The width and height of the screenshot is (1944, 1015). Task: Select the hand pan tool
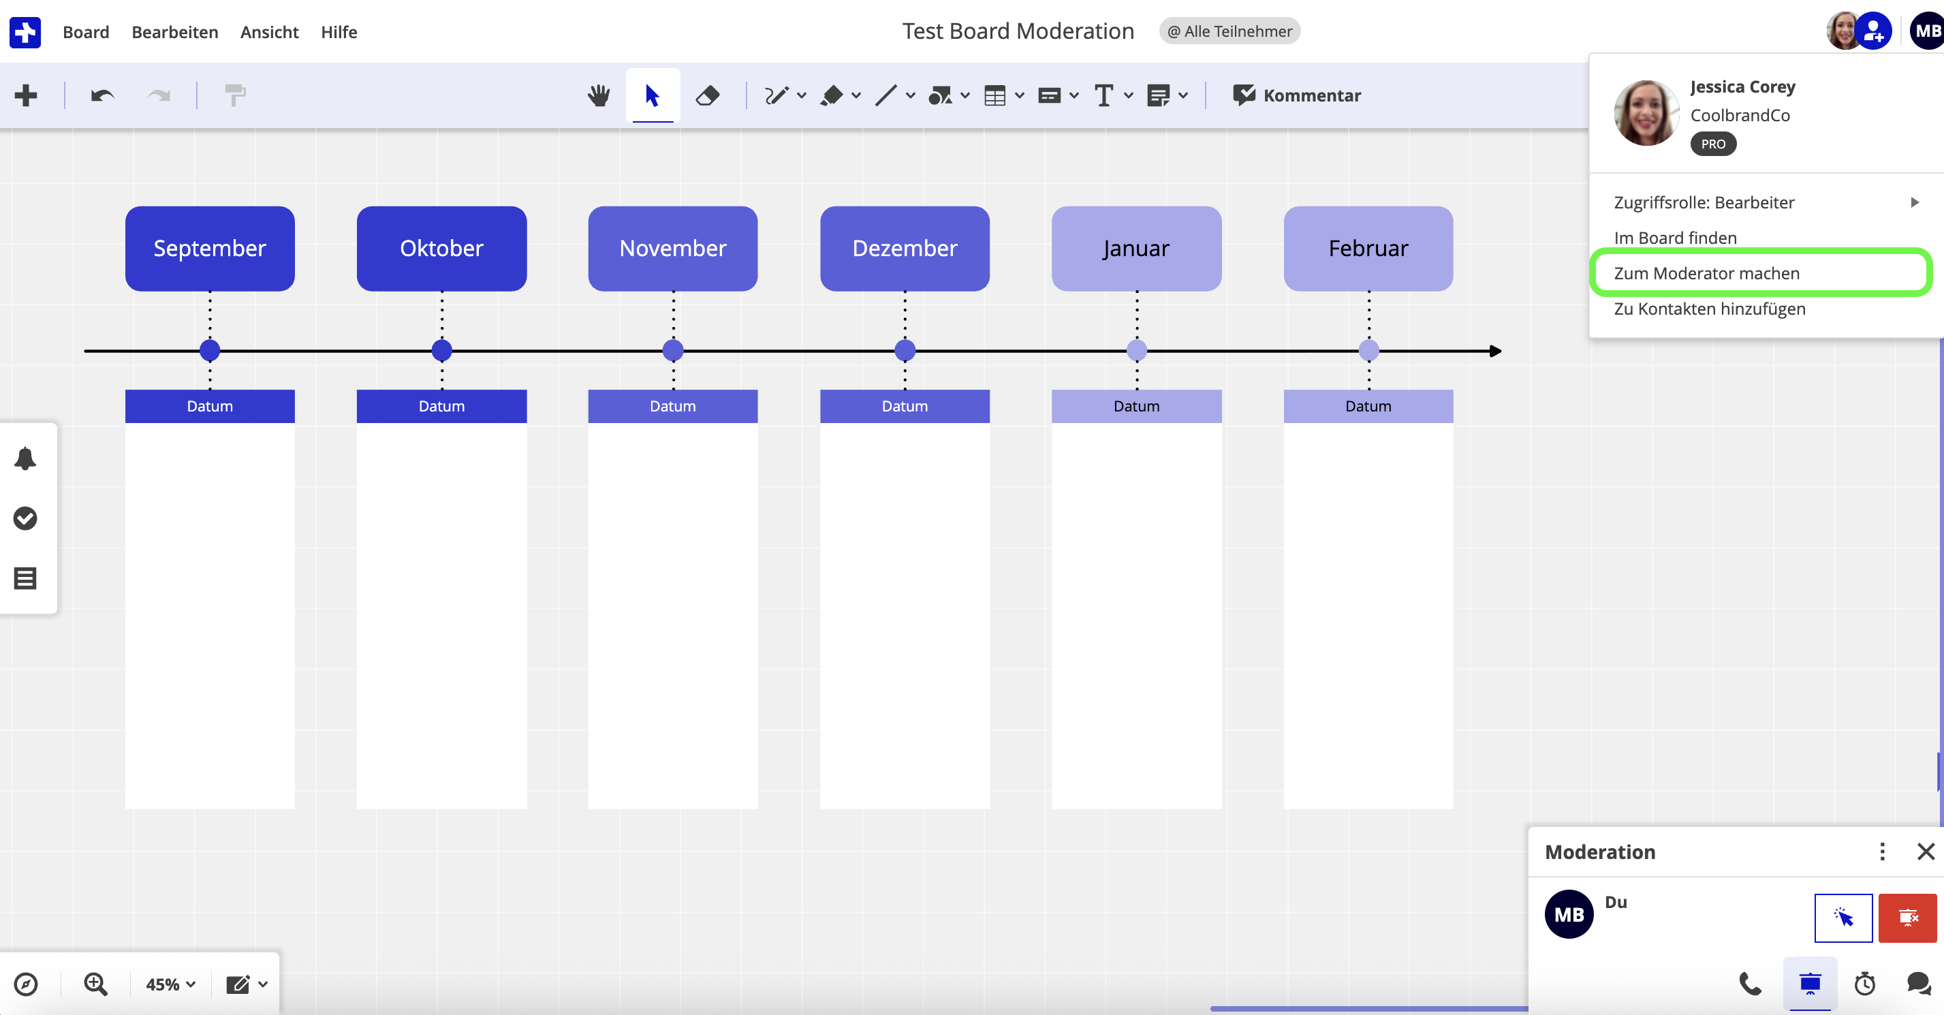pos(599,96)
